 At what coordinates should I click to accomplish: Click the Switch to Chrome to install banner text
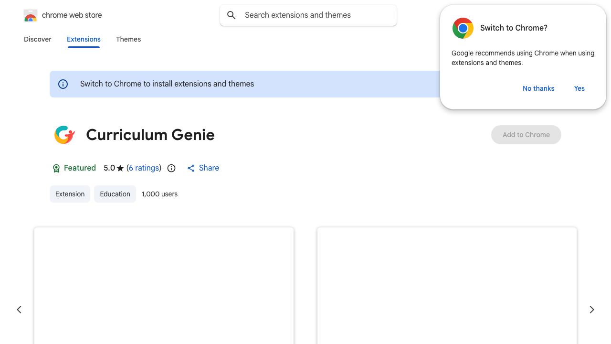tap(167, 84)
